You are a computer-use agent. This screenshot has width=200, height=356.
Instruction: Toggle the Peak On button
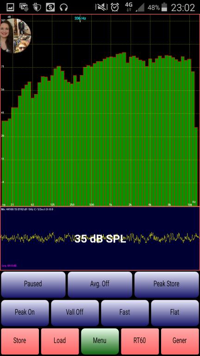(25, 312)
